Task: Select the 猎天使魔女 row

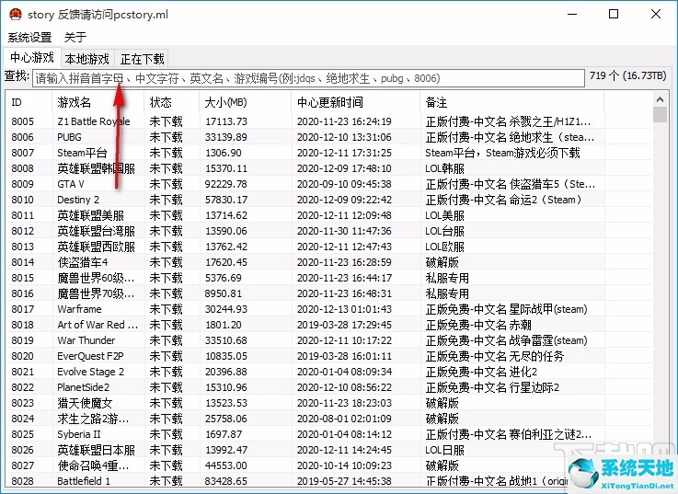Action: [329, 403]
